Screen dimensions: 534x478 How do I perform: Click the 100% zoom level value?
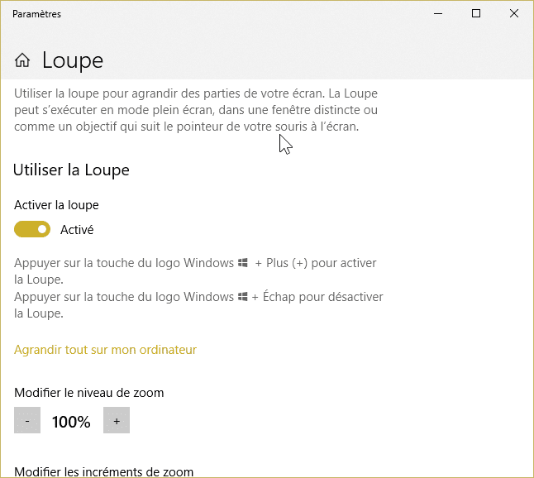pyautogui.click(x=71, y=422)
